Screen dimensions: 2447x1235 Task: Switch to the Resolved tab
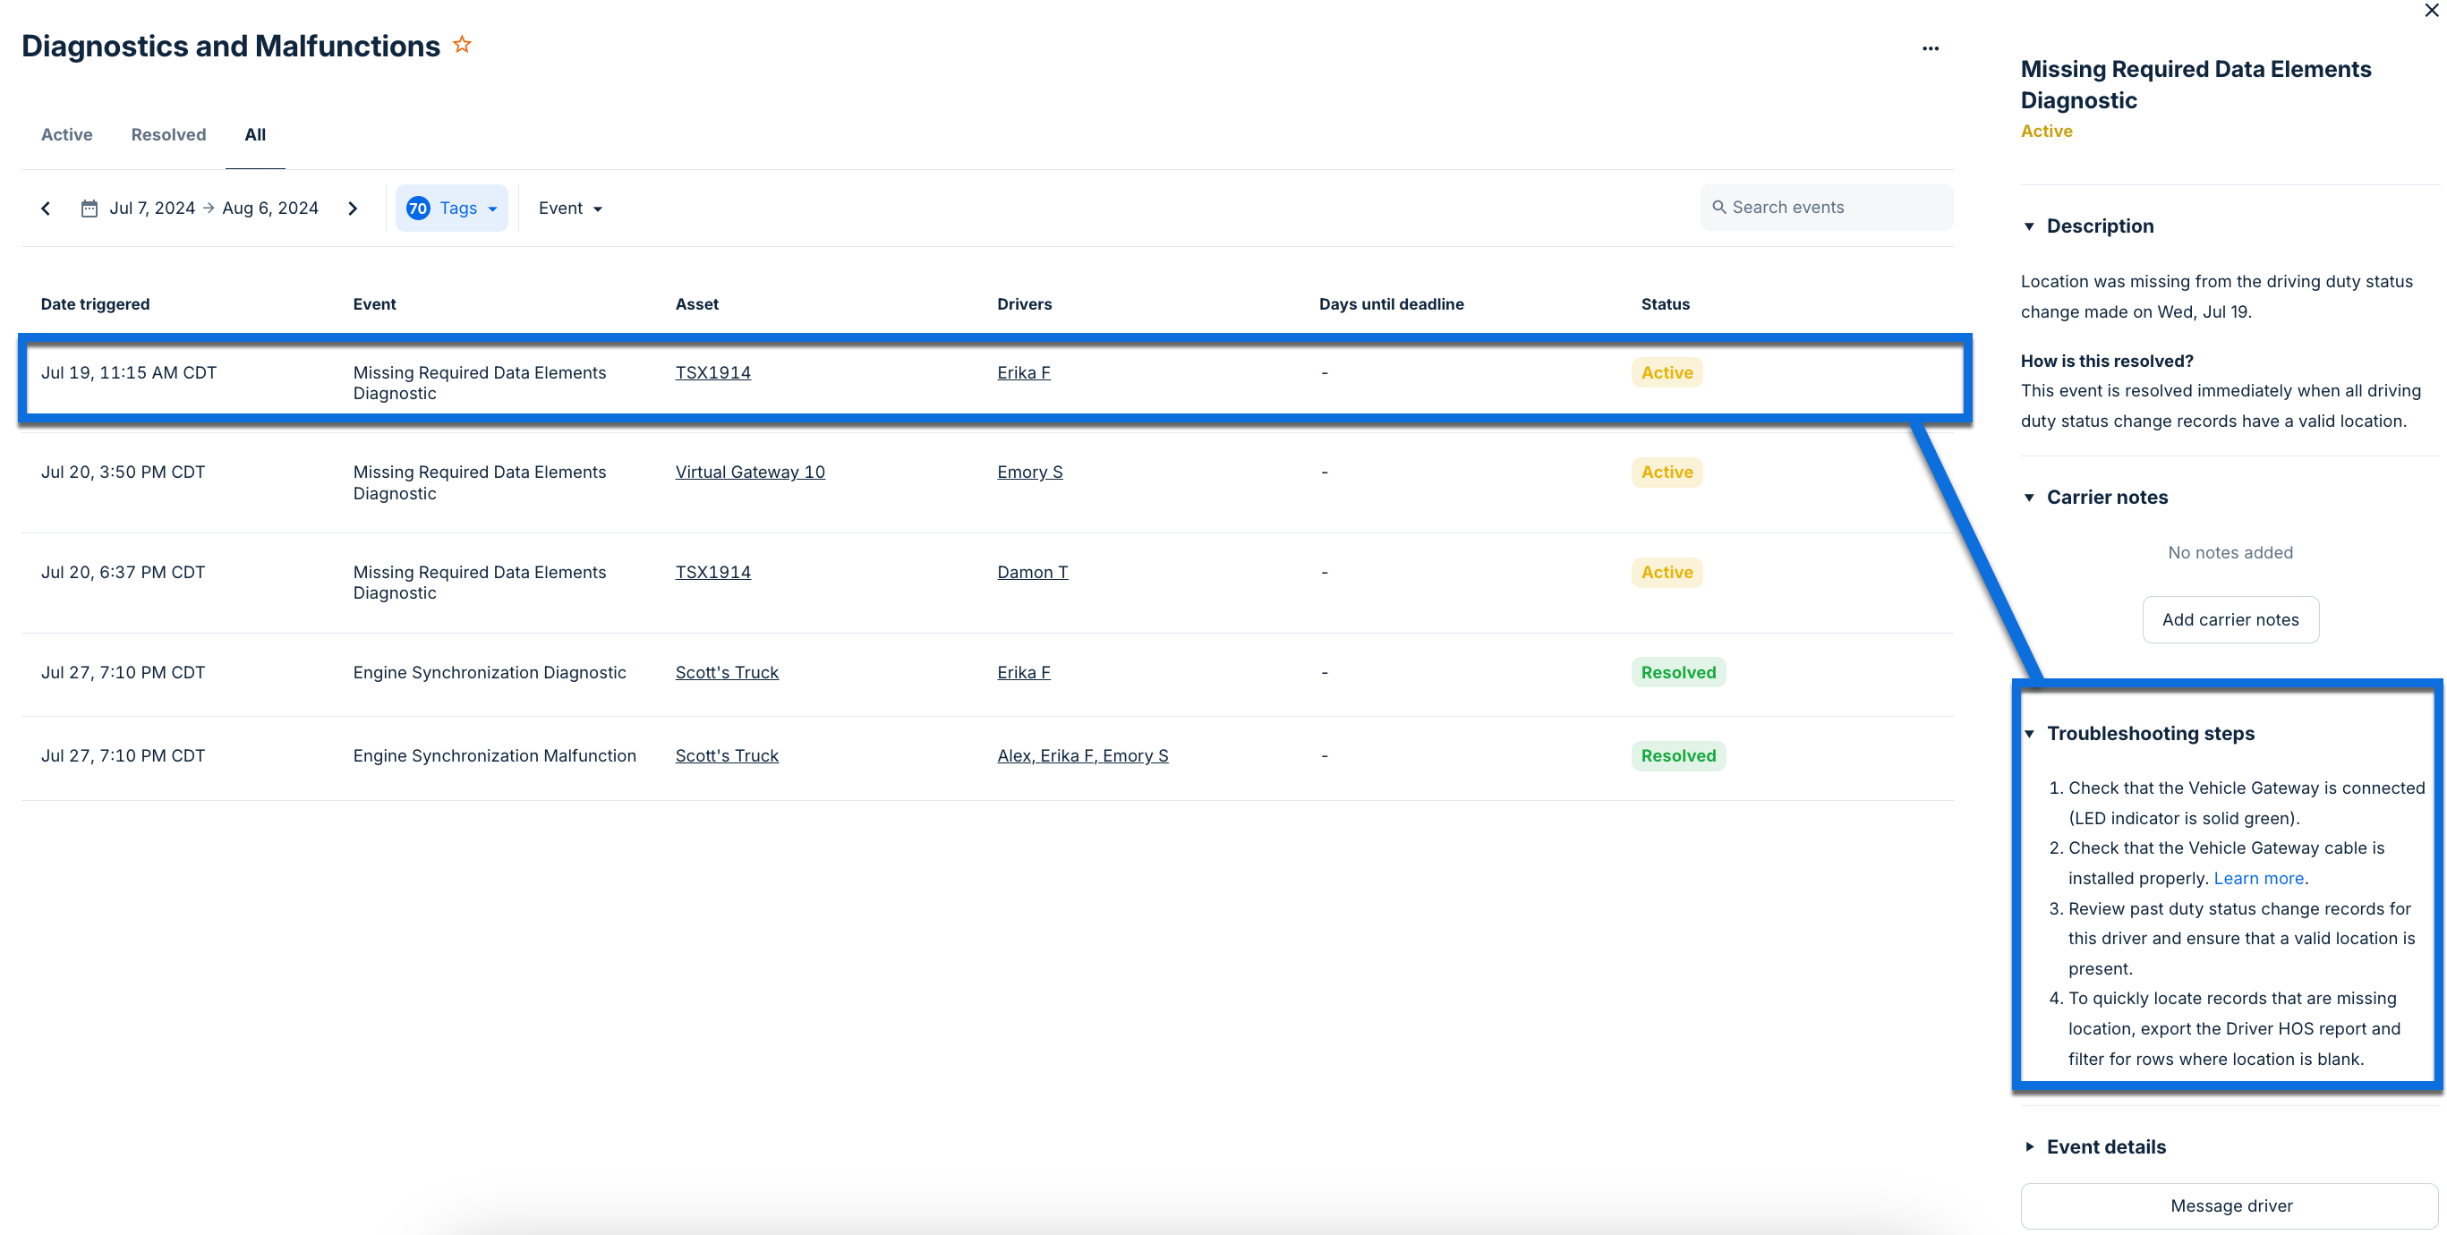[x=168, y=134]
